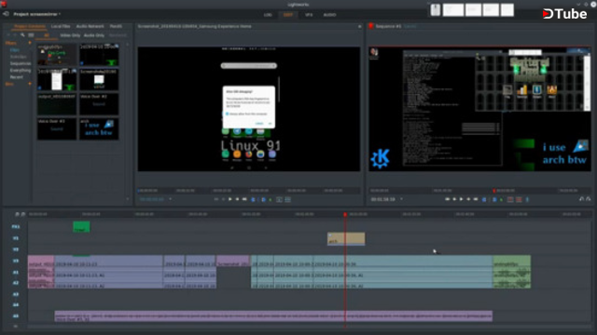The height and width of the screenshot is (335, 597).
Task: Open the Pond5 tab
Action: [116, 26]
